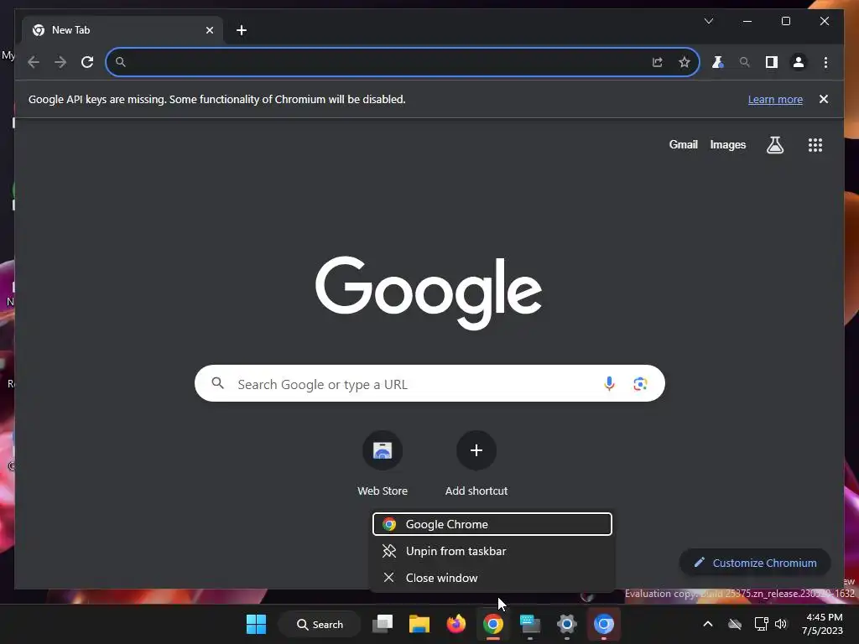Click the Customize Chromium button
The image size is (859, 644).
(x=755, y=563)
